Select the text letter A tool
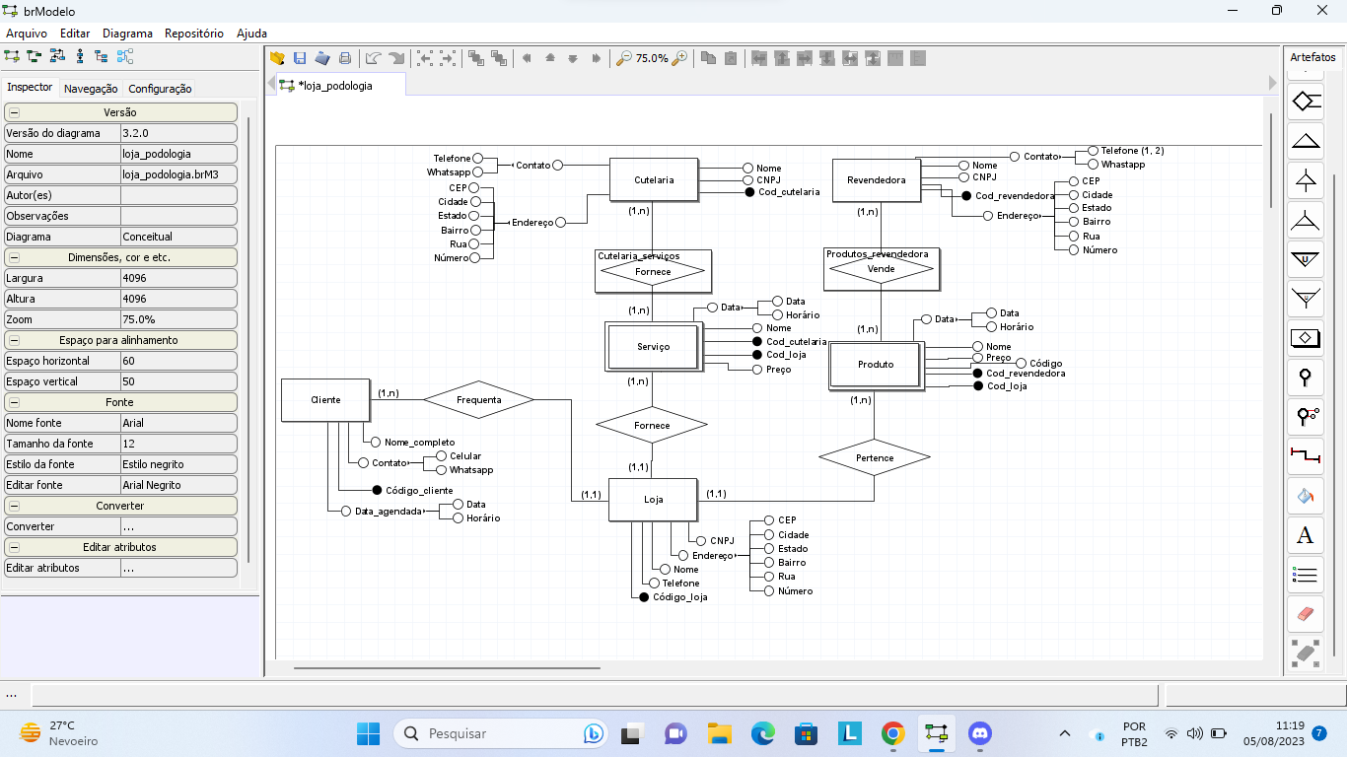 [x=1306, y=535]
